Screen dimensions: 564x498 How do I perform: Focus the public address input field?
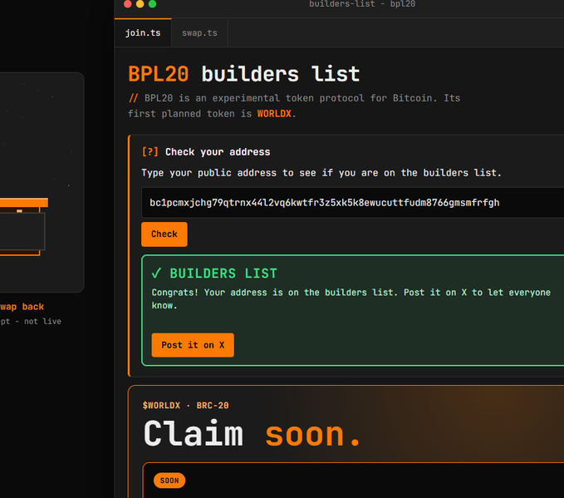coord(352,203)
